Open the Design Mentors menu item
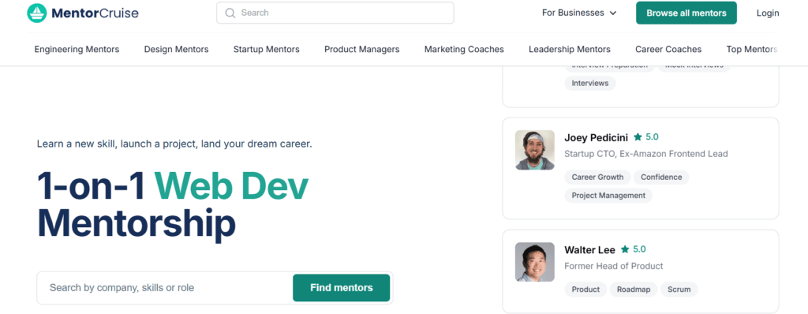 (x=176, y=50)
